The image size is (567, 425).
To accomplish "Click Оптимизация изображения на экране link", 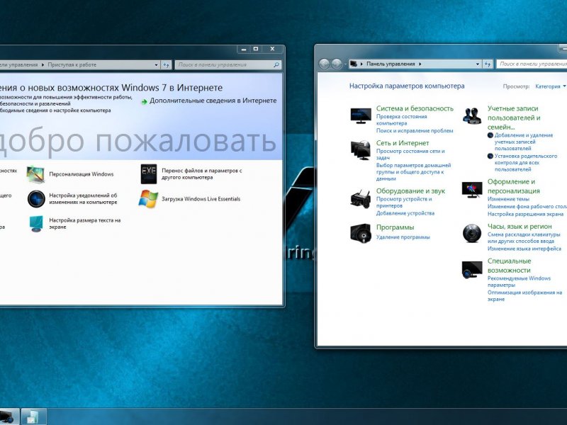I will pos(524,296).
